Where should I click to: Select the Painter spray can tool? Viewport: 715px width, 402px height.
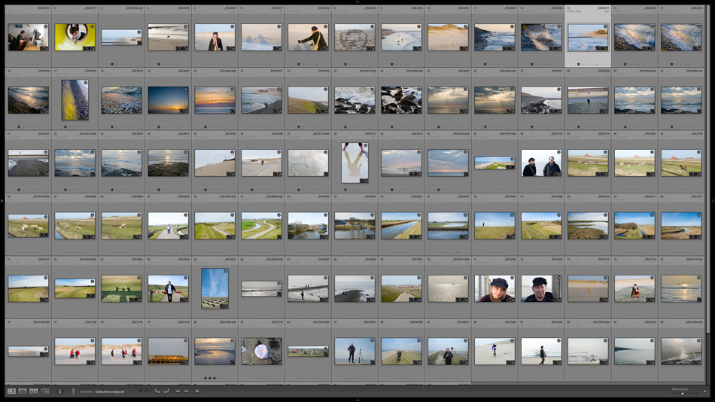pos(60,391)
